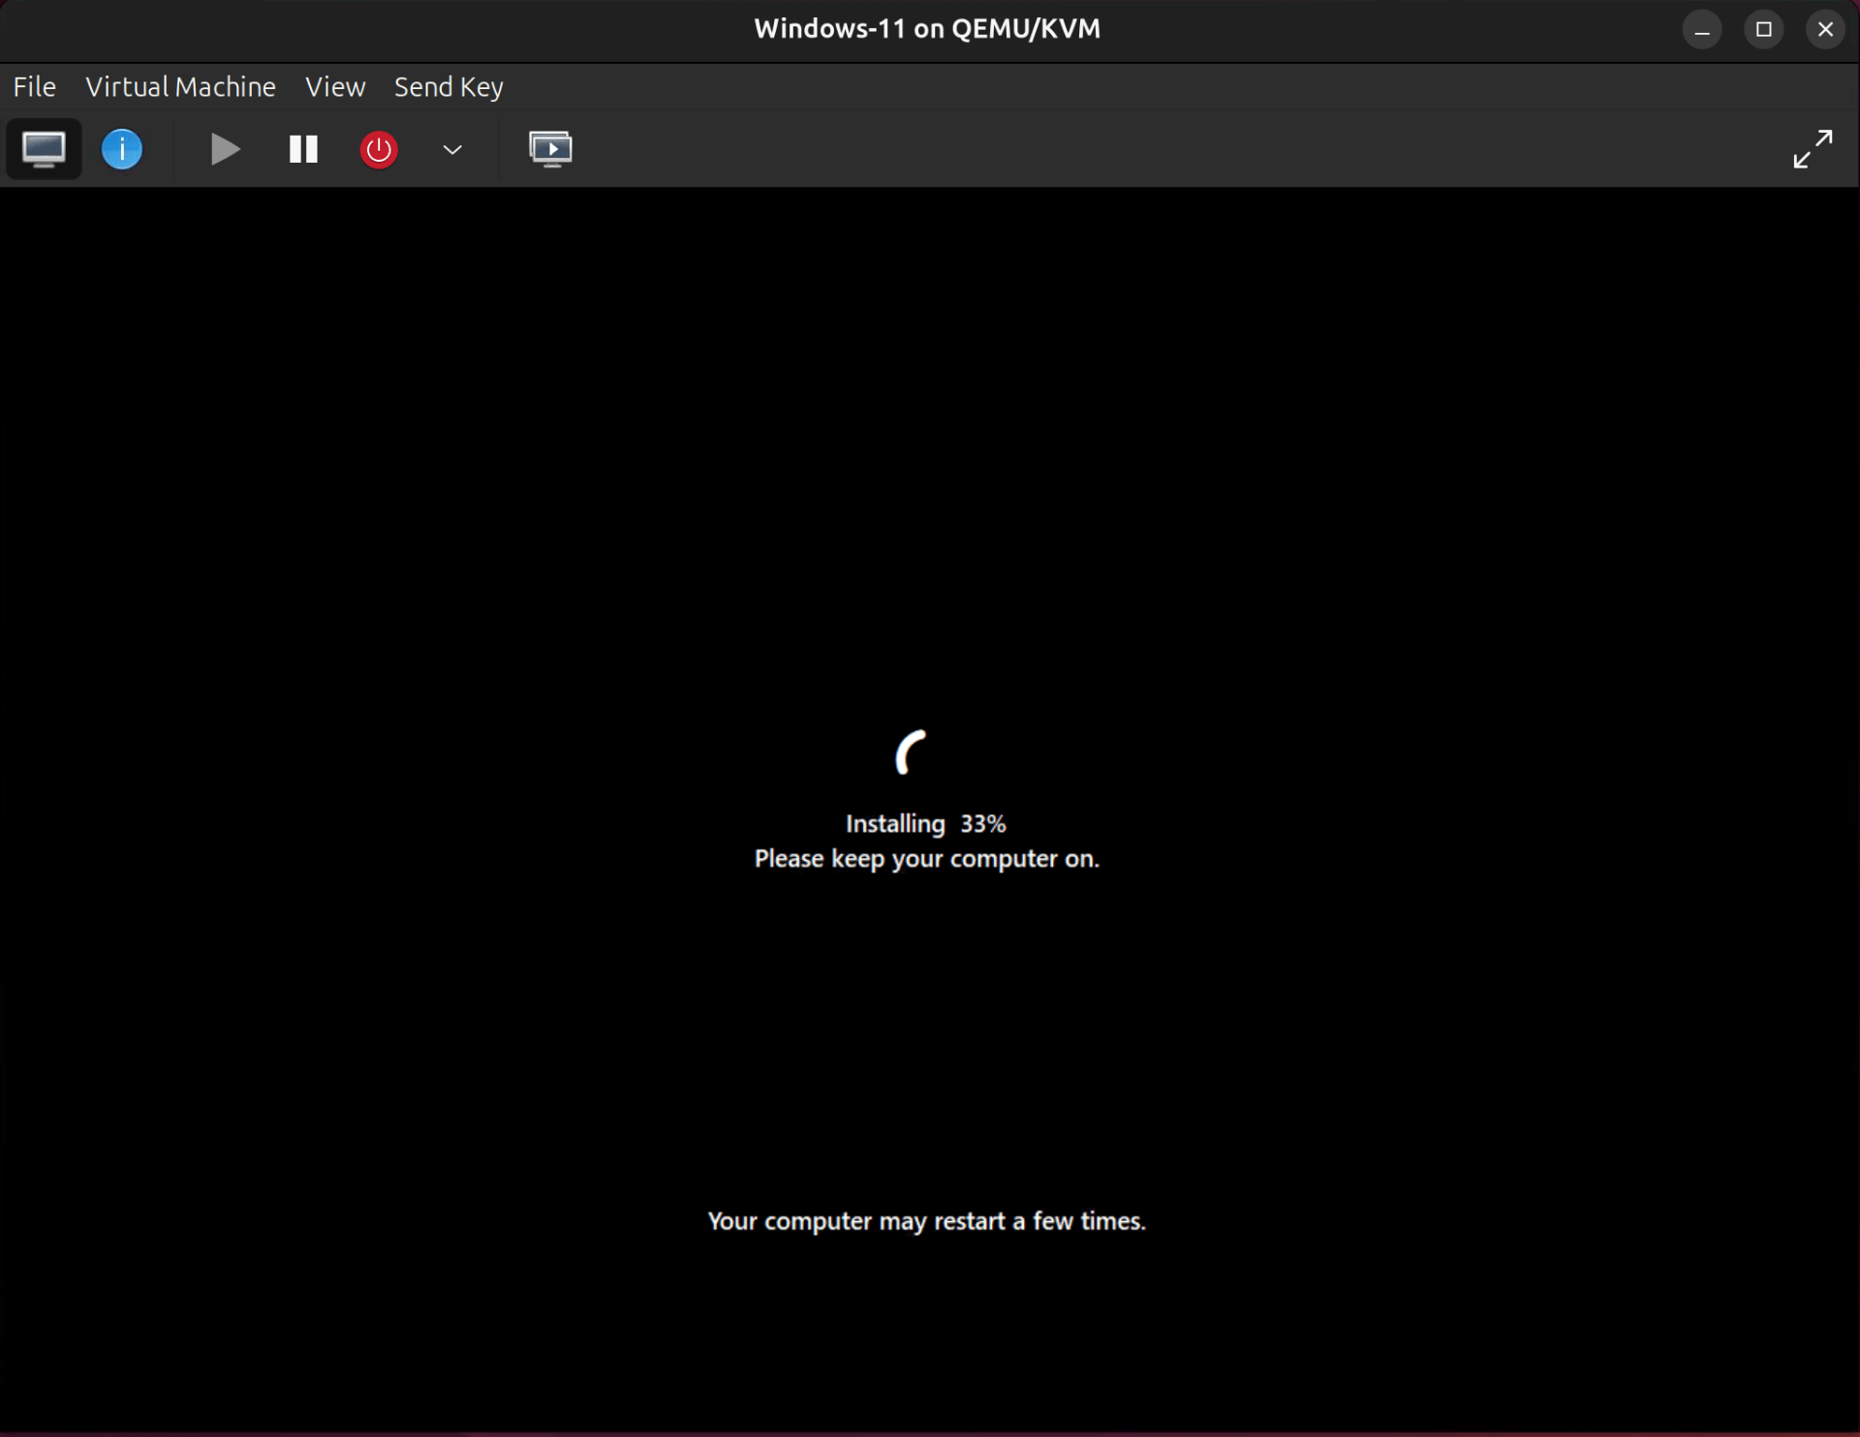Viewport: 1860px width, 1437px height.
Task: Click the Windows-11 on QEMU/KVM title
Action: (x=926, y=28)
